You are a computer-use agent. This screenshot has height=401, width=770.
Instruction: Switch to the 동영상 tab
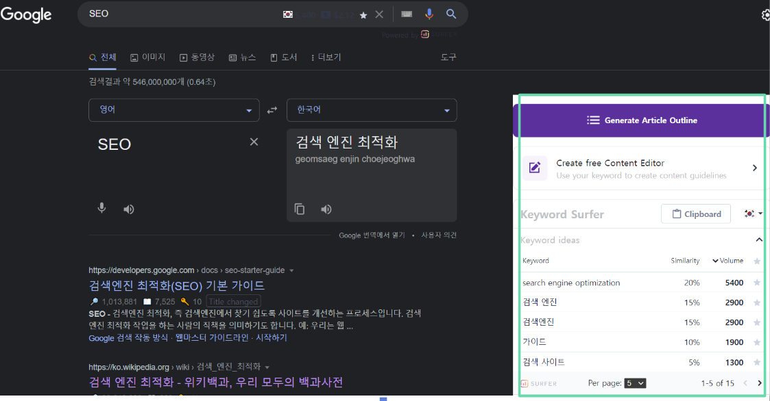[x=197, y=57]
